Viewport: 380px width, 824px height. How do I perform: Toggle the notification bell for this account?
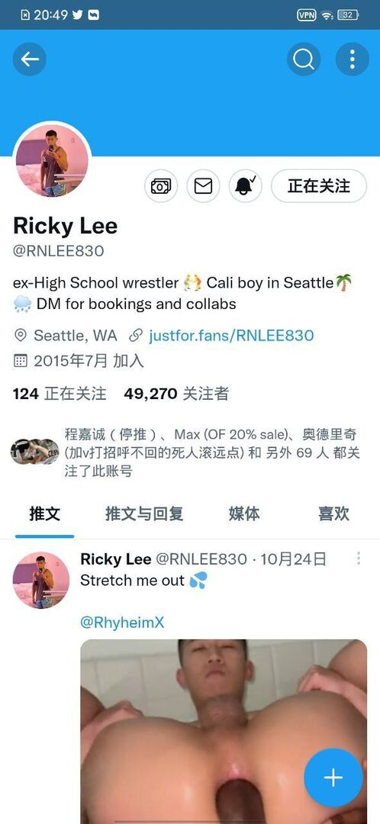point(246,186)
